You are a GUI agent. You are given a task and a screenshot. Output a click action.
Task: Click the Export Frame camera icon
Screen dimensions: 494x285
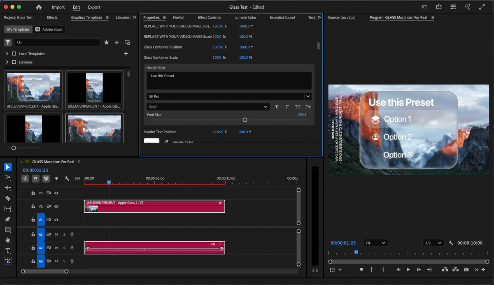click(466, 270)
